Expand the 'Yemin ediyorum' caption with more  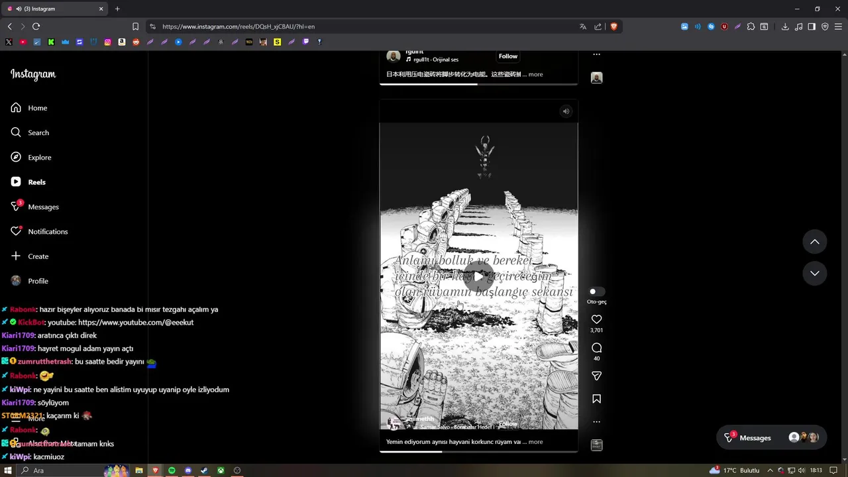[535, 442]
